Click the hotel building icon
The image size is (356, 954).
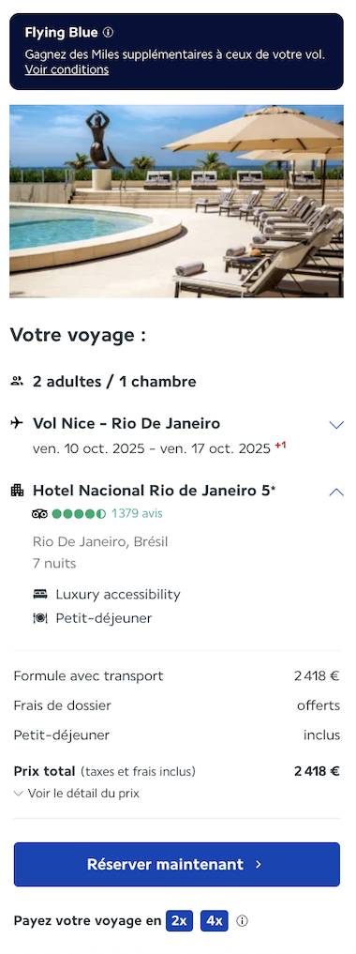18,490
